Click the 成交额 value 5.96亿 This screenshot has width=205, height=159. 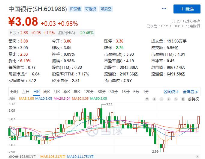click(x=173, y=48)
